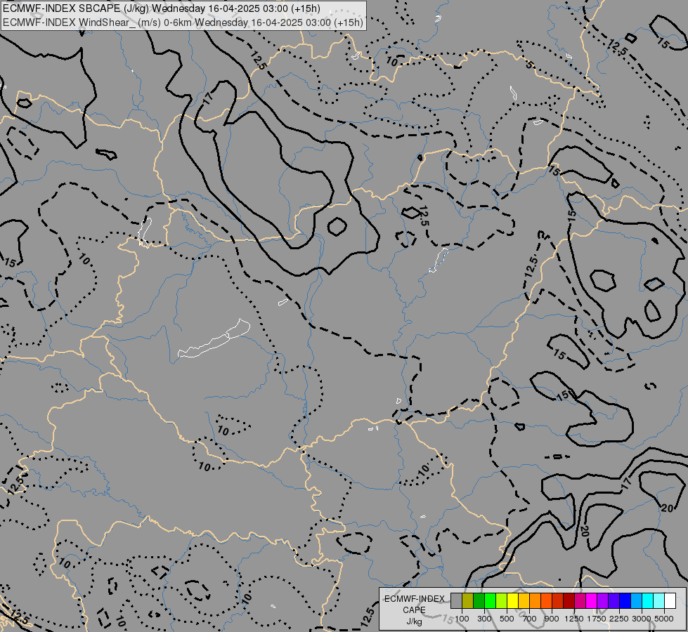
Task: Select the gray swatch in CAPE legend
Action: [x=456, y=600]
